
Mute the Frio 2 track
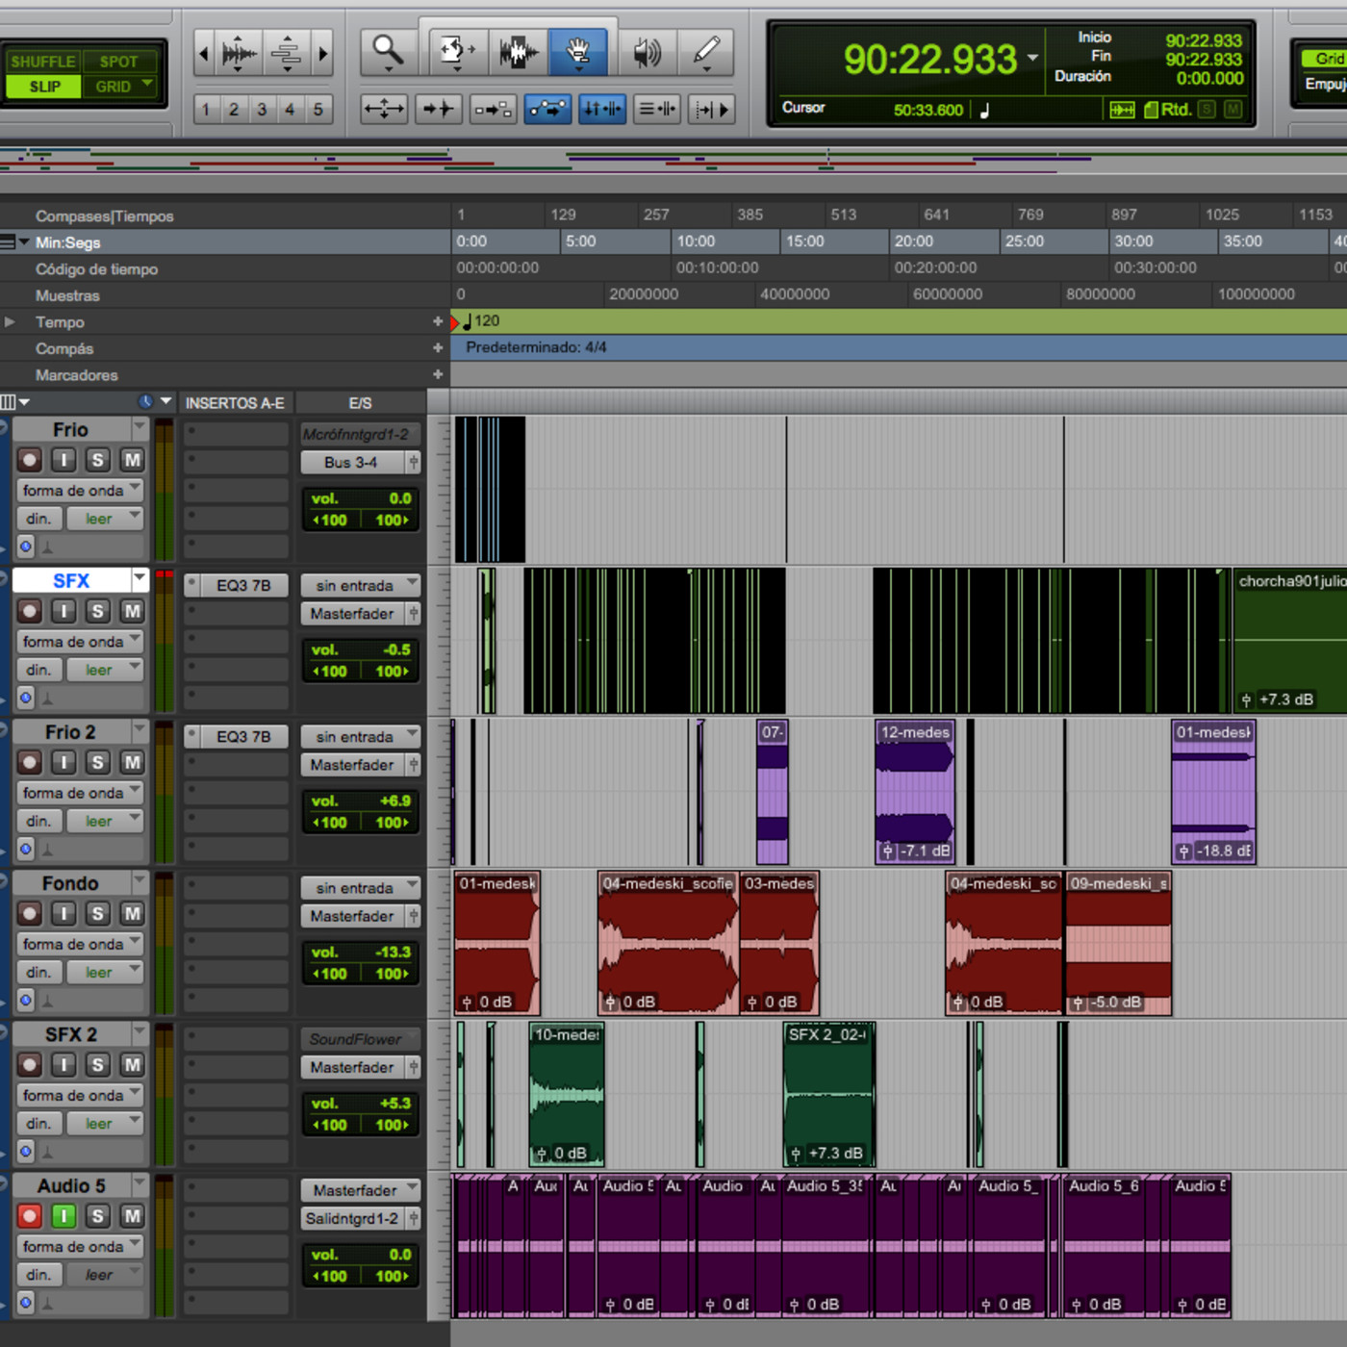pyautogui.click(x=132, y=762)
